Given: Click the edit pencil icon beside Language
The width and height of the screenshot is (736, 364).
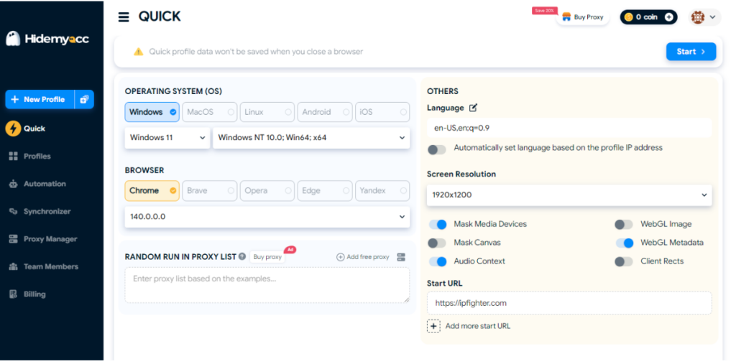Looking at the screenshot, I should 473,108.
